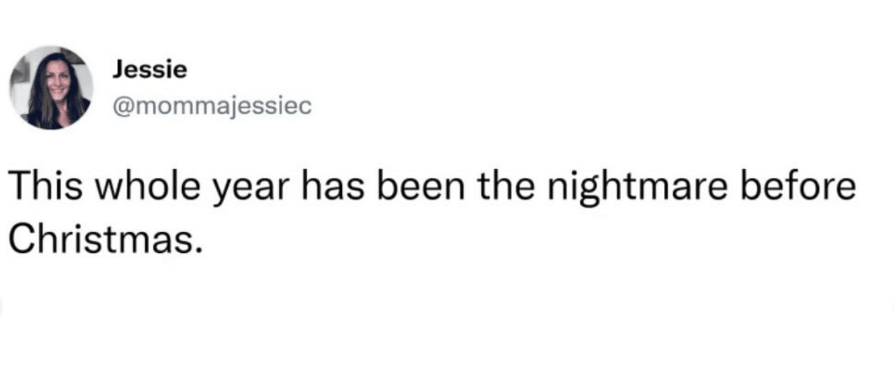The height and width of the screenshot is (376, 894).
Task: Open Jessie's profile picture
Action: 51,87
